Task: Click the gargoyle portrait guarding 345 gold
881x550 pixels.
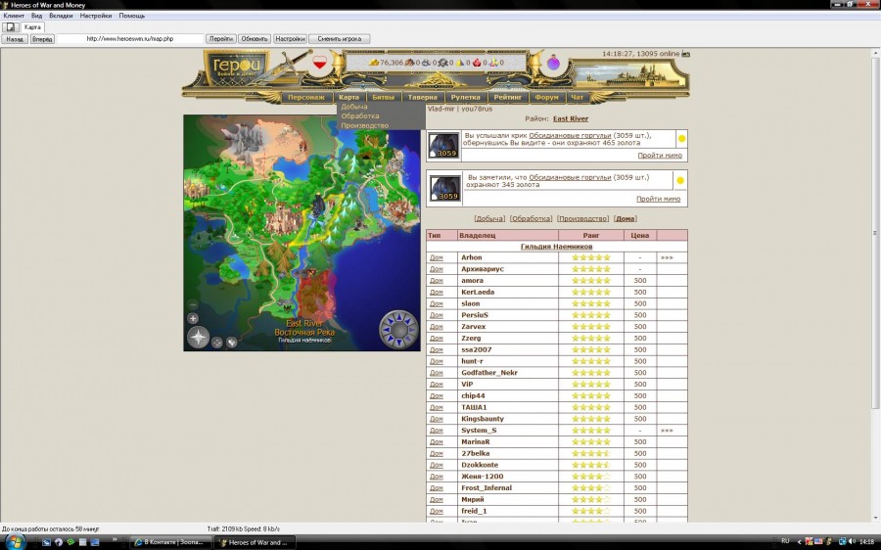Action: click(x=444, y=188)
